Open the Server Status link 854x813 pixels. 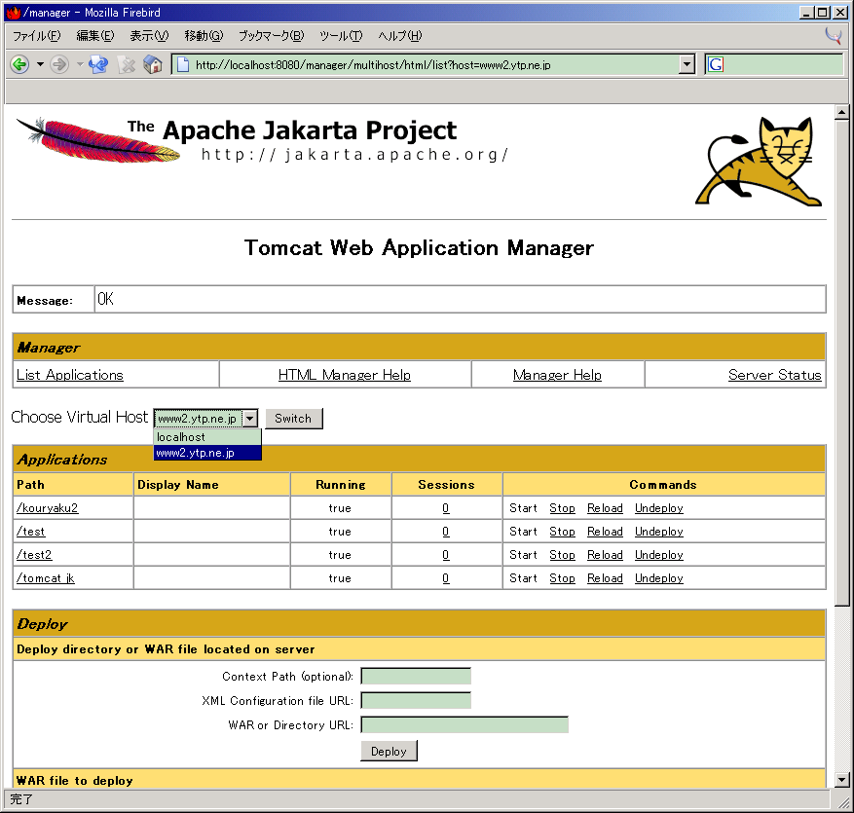pos(774,375)
